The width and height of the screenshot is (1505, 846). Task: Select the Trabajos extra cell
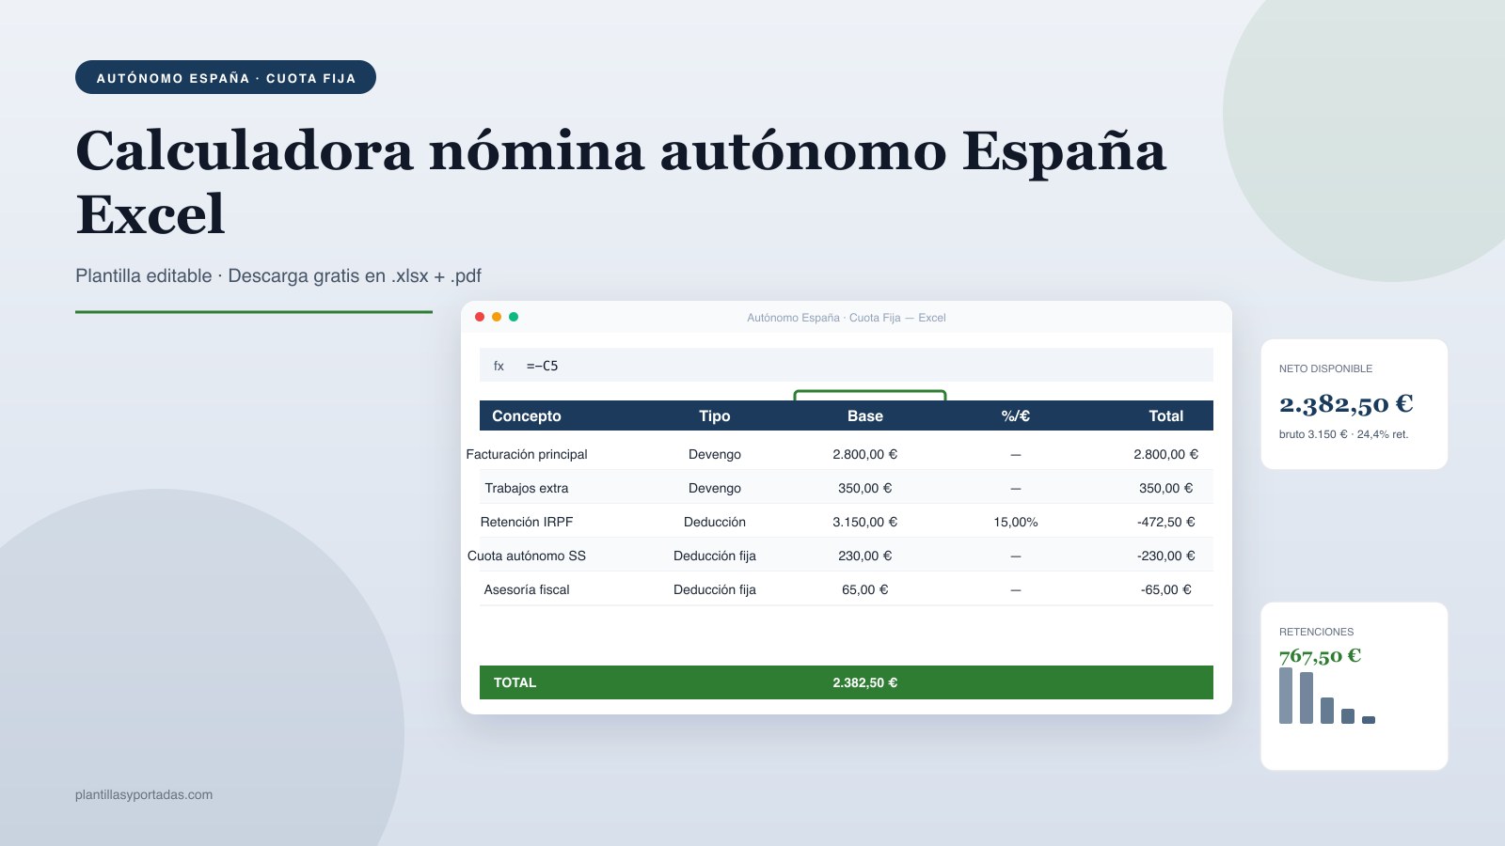tap(527, 488)
